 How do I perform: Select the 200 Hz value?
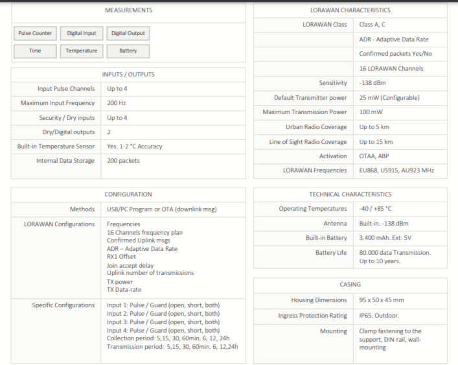[116, 103]
